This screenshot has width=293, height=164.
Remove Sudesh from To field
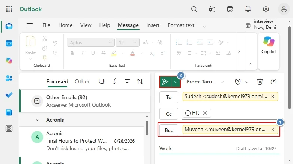(x=273, y=97)
